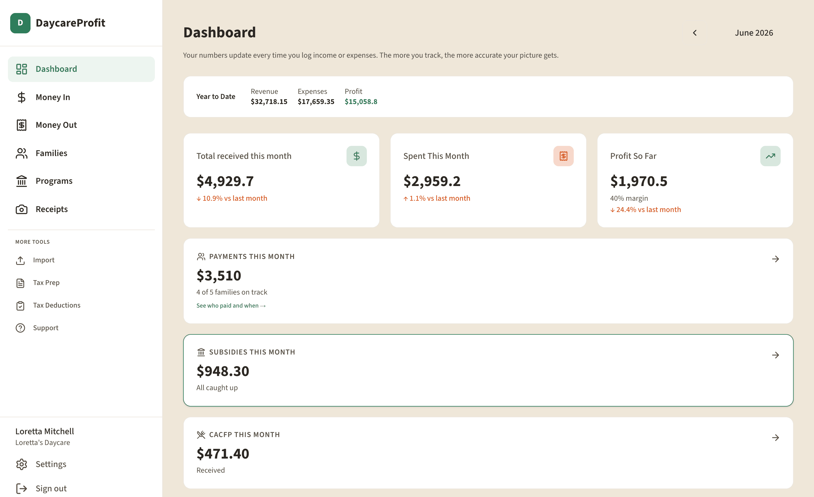Click year-to-date revenue $32,718.15
814x497 pixels.
[x=269, y=102]
